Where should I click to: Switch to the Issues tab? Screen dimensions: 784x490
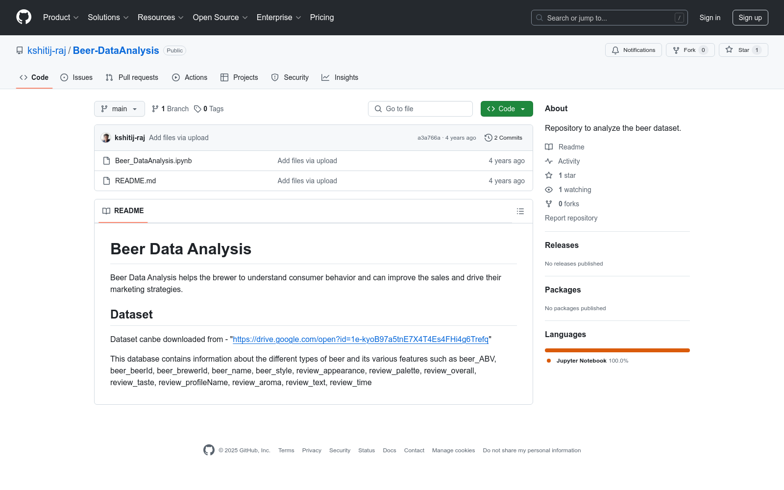click(x=76, y=77)
